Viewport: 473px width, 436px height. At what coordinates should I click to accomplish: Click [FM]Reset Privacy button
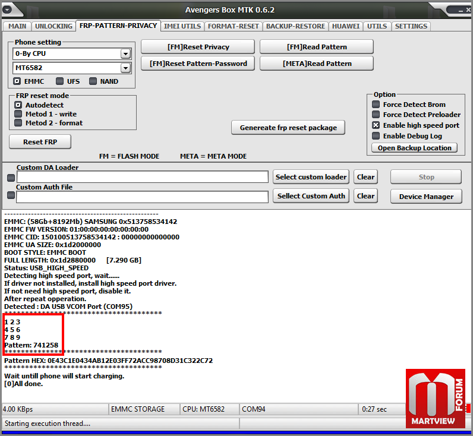198,47
